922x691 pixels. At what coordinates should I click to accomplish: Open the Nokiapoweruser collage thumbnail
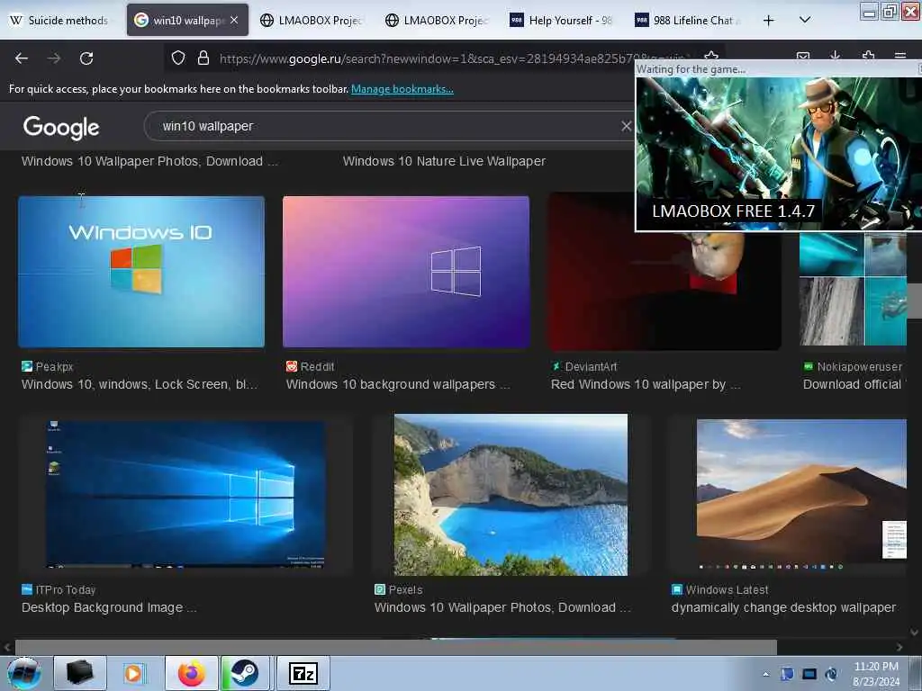point(853,289)
